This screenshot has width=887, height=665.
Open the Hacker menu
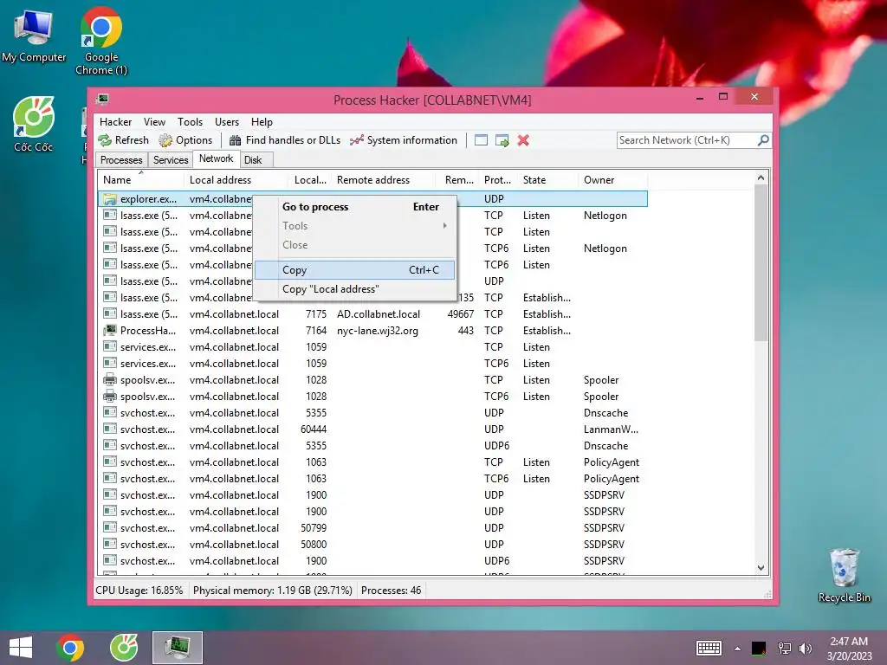pyautogui.click(x=115, y=121)
